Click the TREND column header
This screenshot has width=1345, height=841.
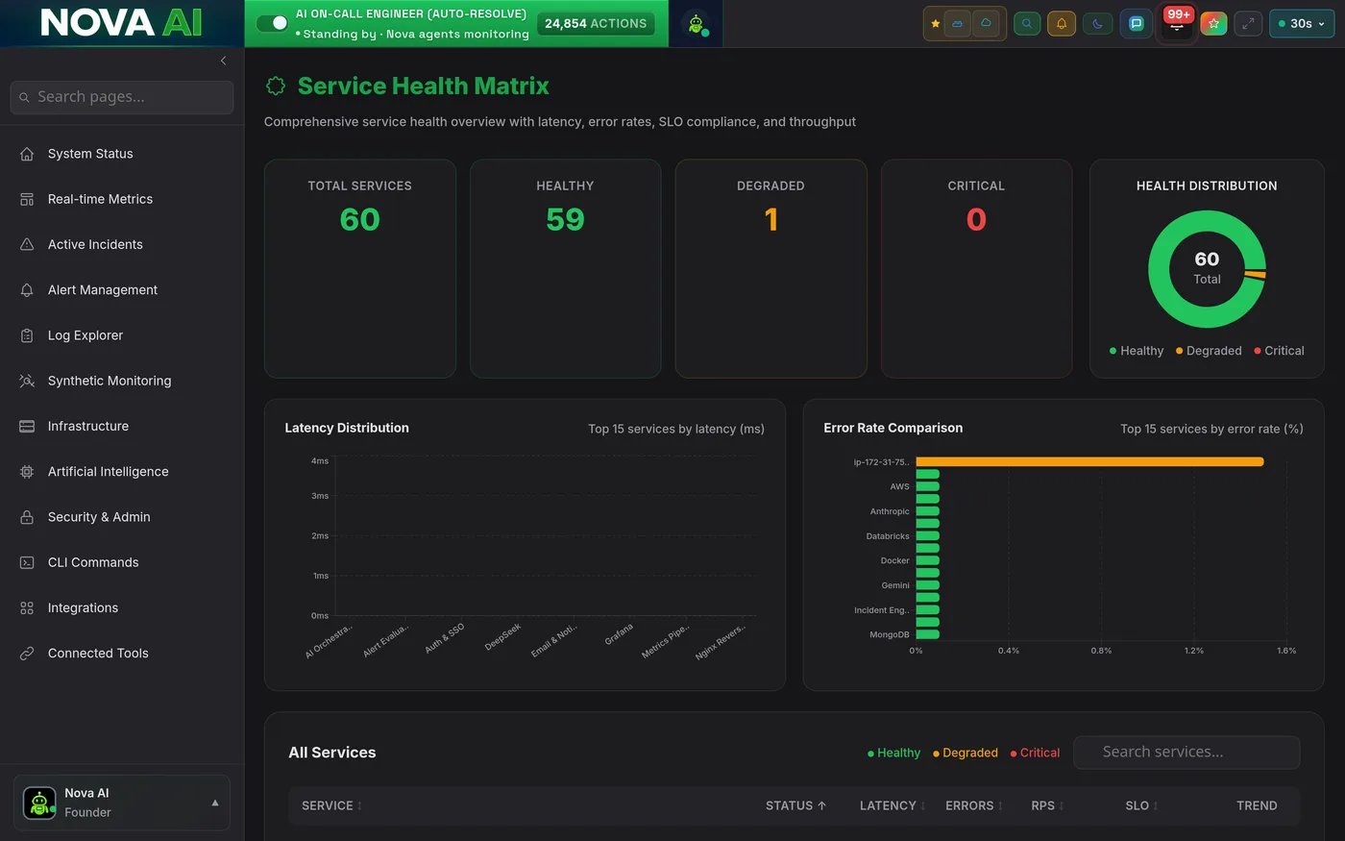point(1257,805)
